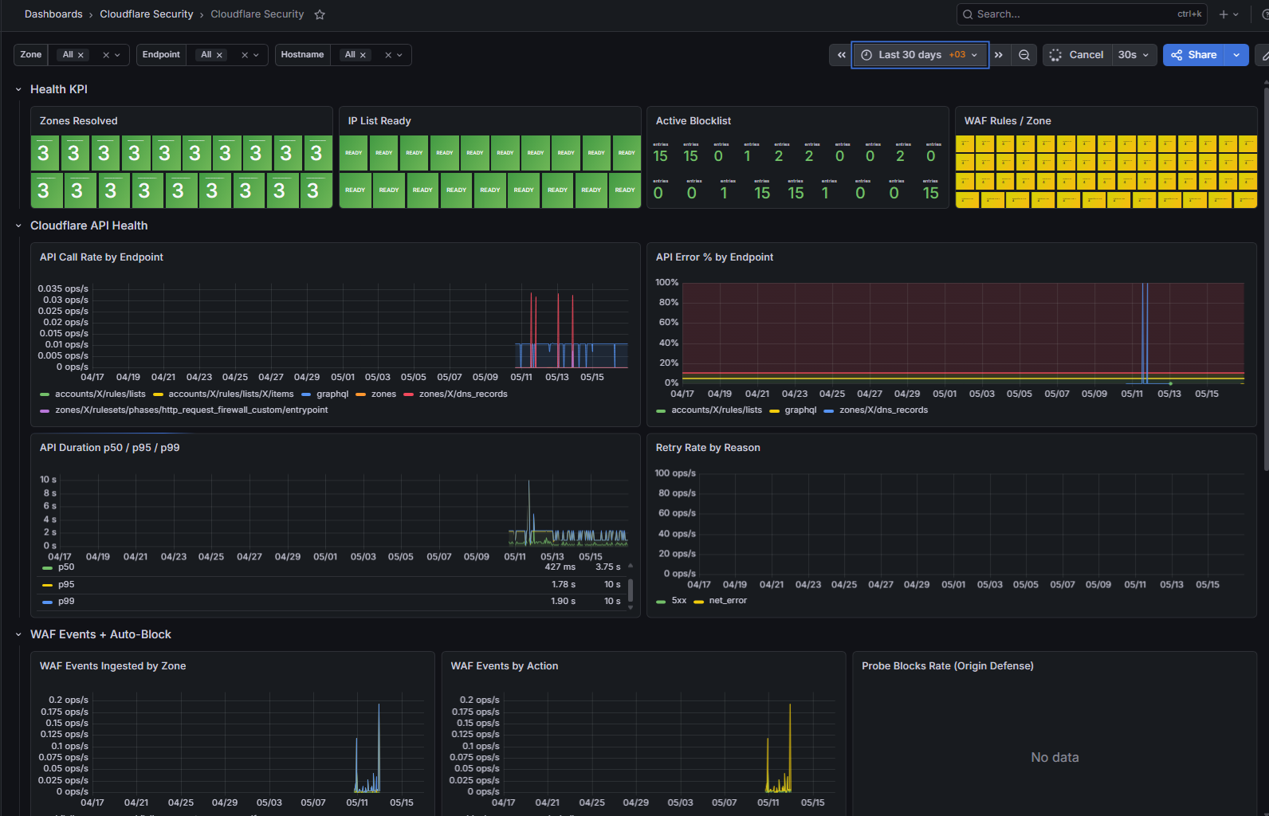Toggle accounts/X/rules/lists series in Call Rate legend
Image resolution: width=1269 pixels, height=816 pixels.
pyautogui.click(x=100, y=394)
